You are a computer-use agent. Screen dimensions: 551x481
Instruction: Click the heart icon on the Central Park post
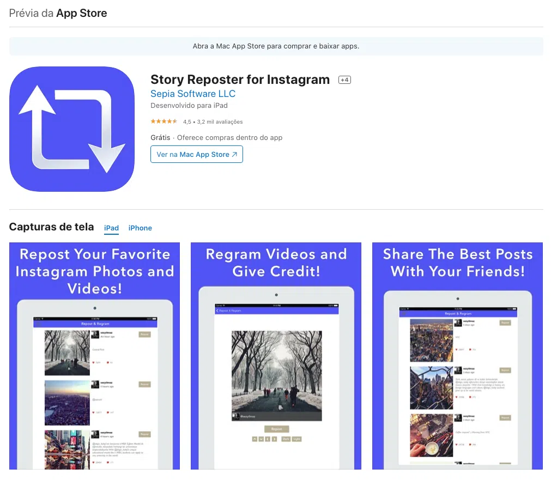coord(93,362)
